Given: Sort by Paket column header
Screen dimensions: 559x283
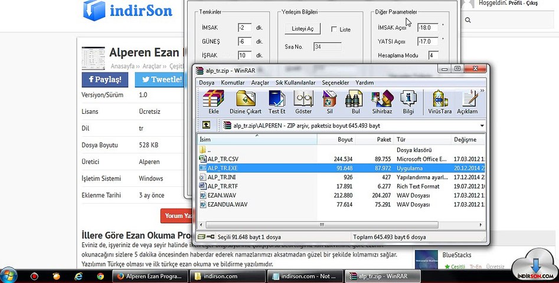Looking at the screenshot, I should click(374, 140).
